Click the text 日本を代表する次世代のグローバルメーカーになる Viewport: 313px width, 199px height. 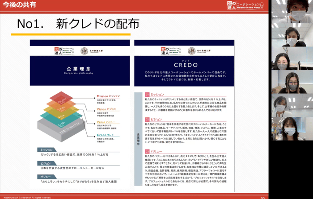point(72,168)
